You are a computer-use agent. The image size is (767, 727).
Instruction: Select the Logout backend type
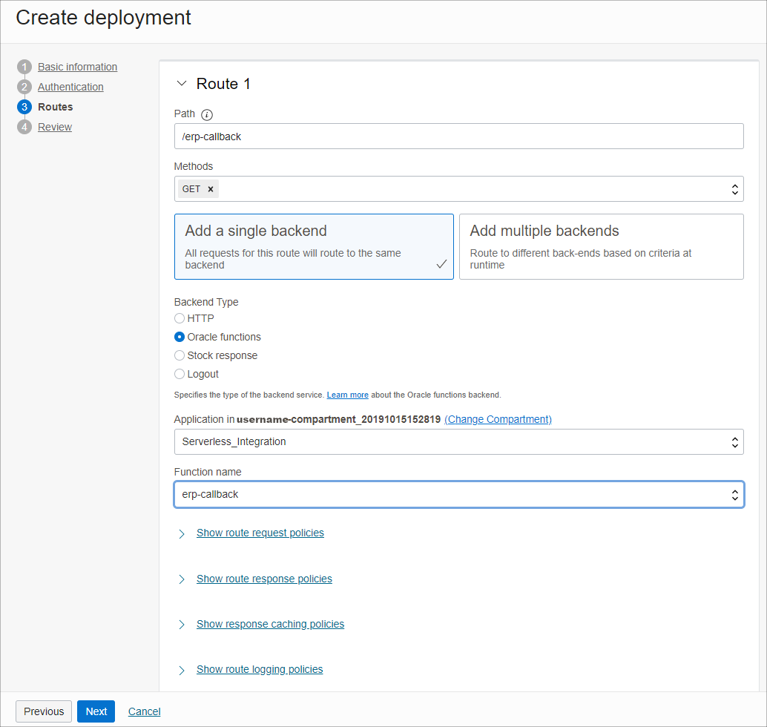point(179,374)
